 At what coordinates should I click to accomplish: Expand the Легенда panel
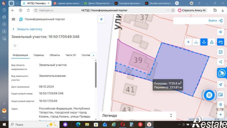click(x=138, y=115)
